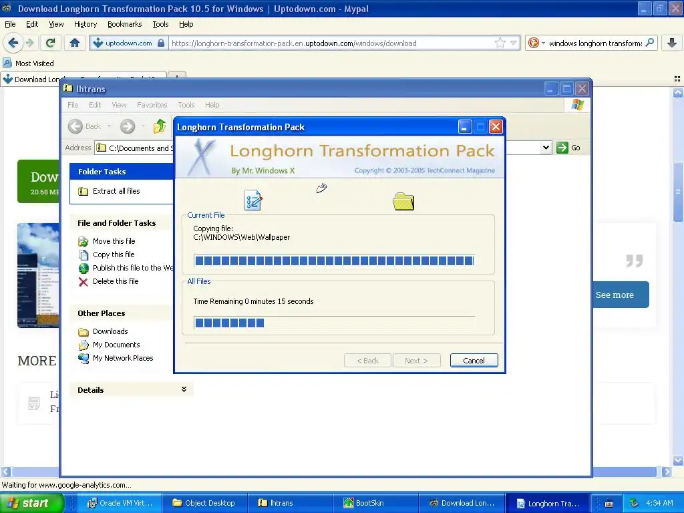Click the red X Delete this file icon
This screenshot has height=513, width=684.
83,282
